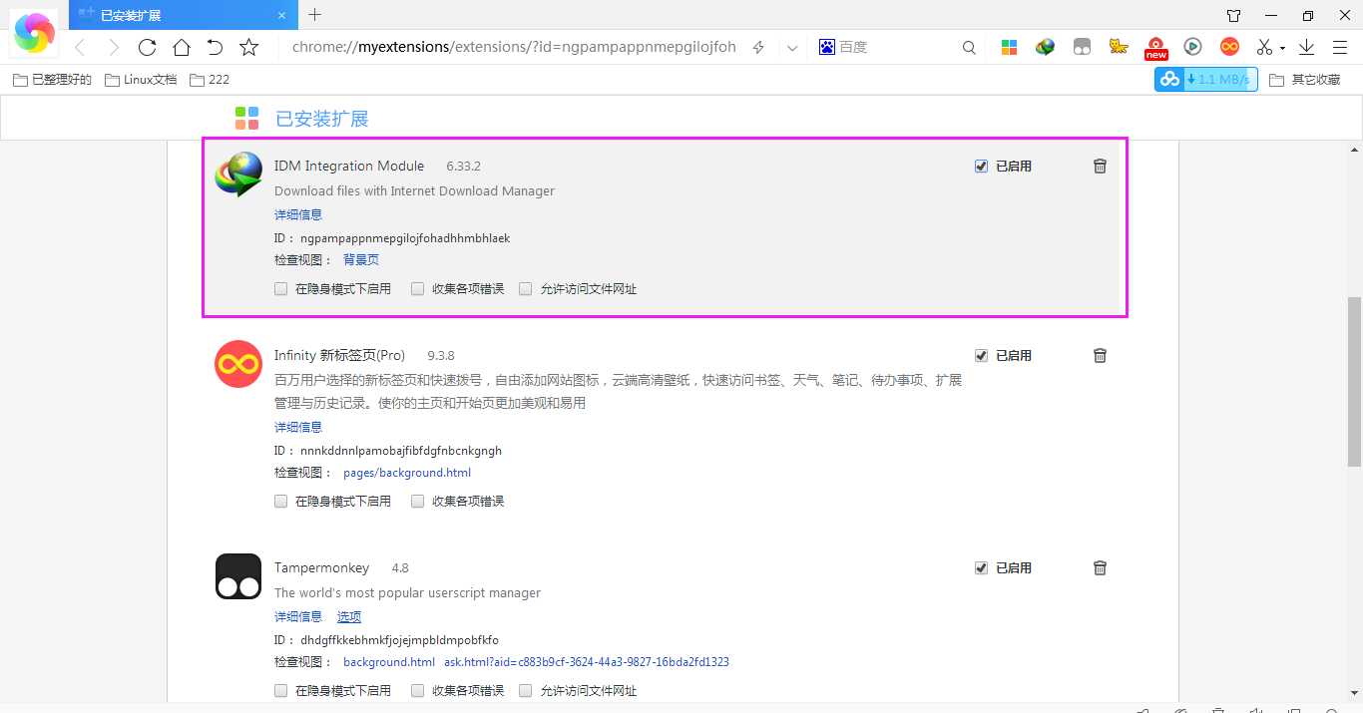Remove Infinity 新标签页 with trash icon
The image size is (1363, 713).
click(x=1100, y=356)
